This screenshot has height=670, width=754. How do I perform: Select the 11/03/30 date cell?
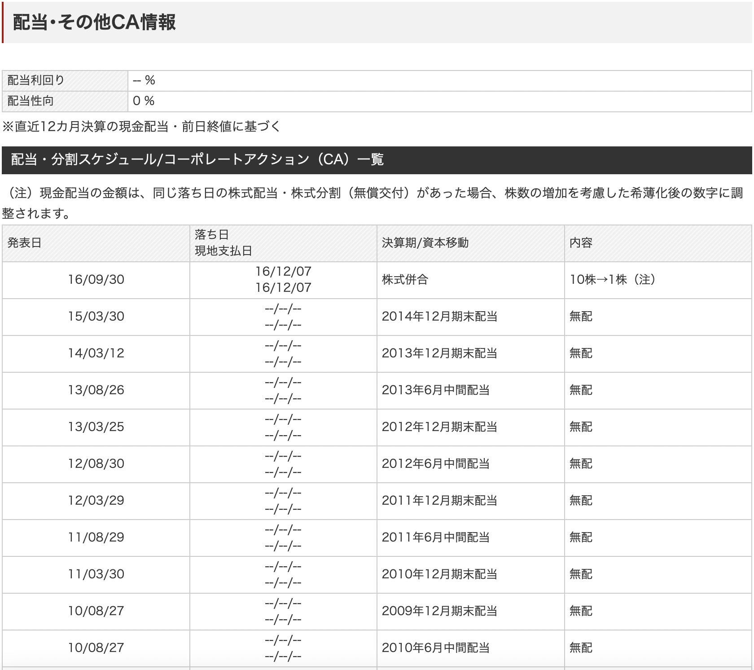pyautogui.click(x=96, y=574)
